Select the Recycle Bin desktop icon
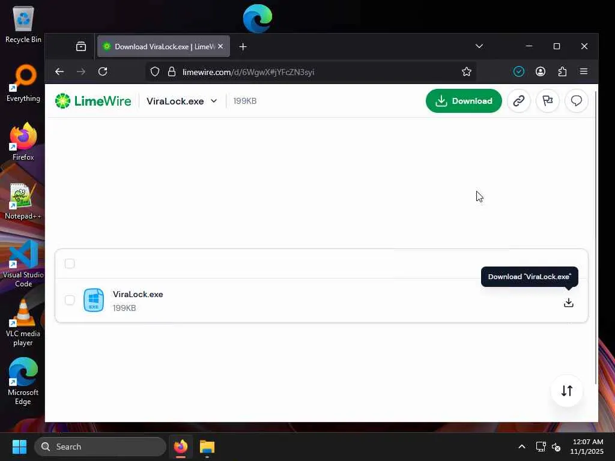 point(23,25)
